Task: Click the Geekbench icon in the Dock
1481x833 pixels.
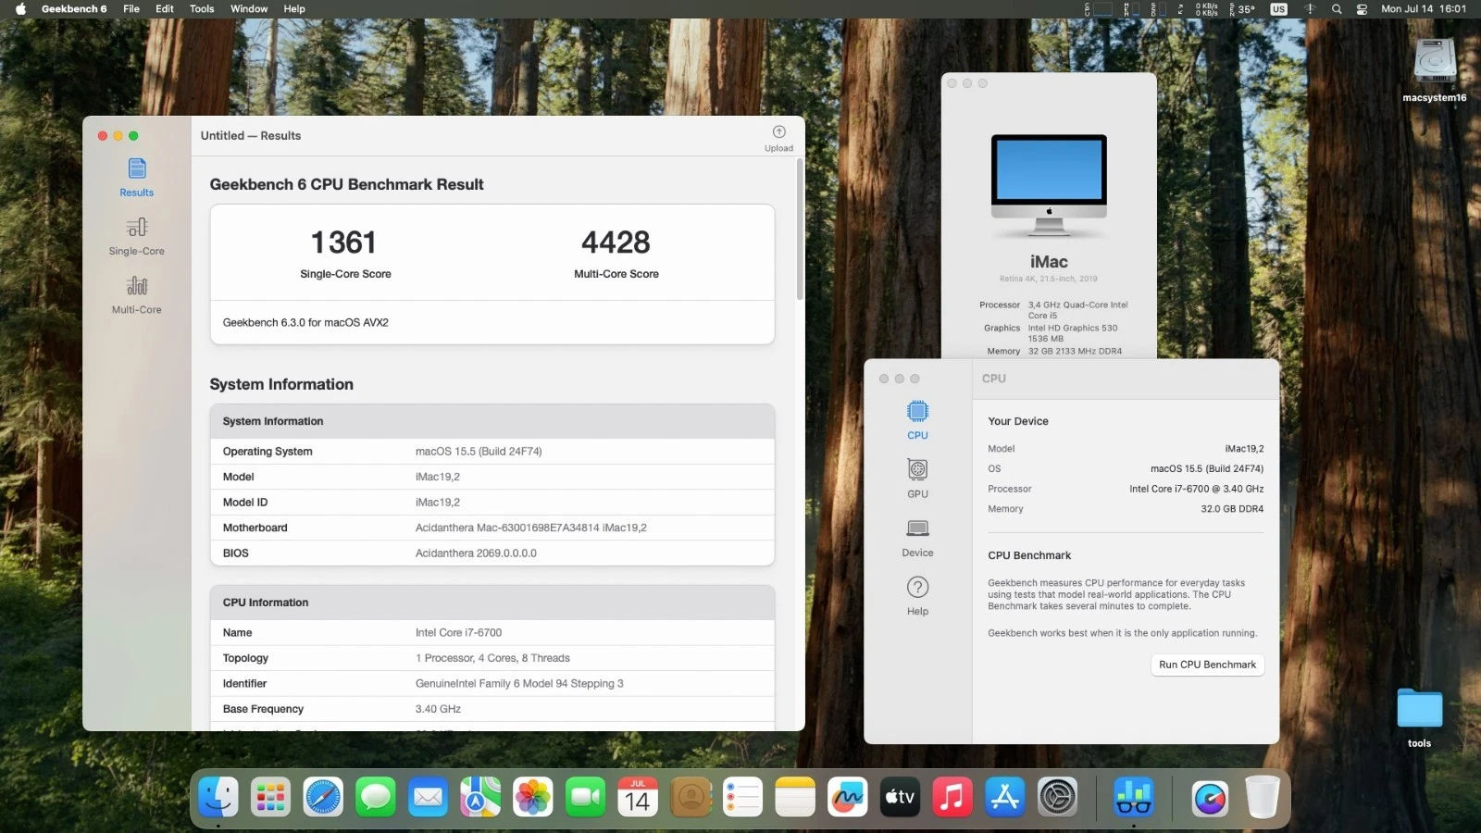Action: pos(1133,797)
